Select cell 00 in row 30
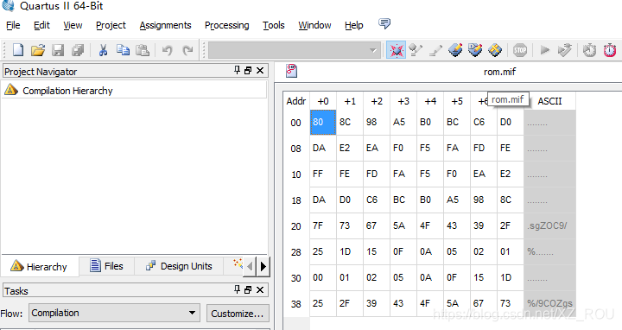This screenshot has height=330, width=622. 323,277
